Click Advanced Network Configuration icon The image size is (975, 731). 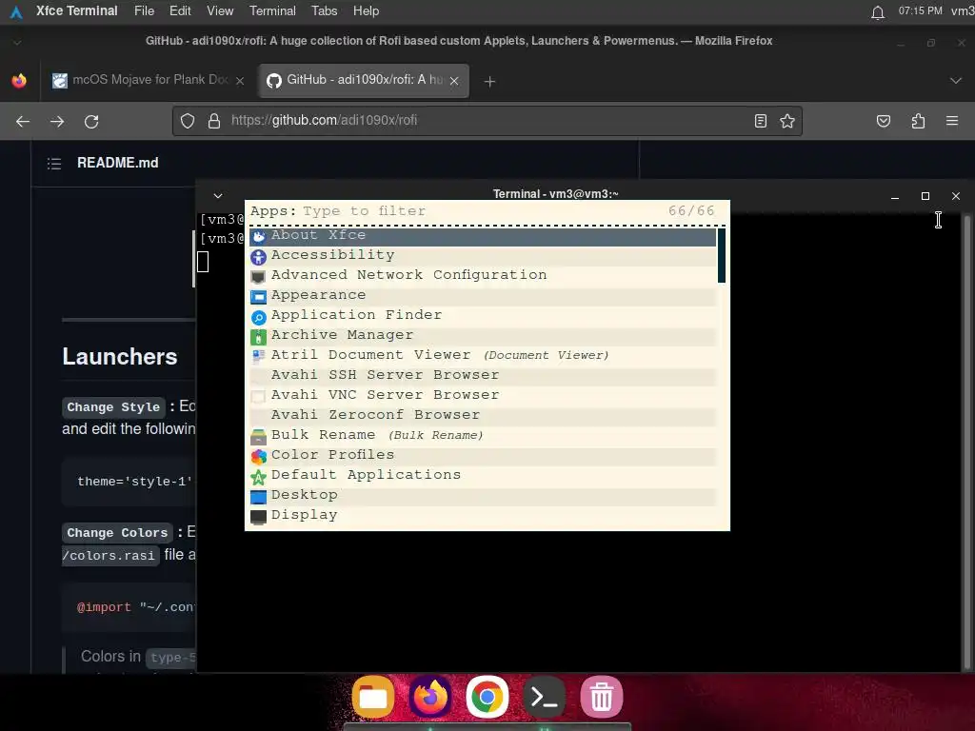pos(258,276)
